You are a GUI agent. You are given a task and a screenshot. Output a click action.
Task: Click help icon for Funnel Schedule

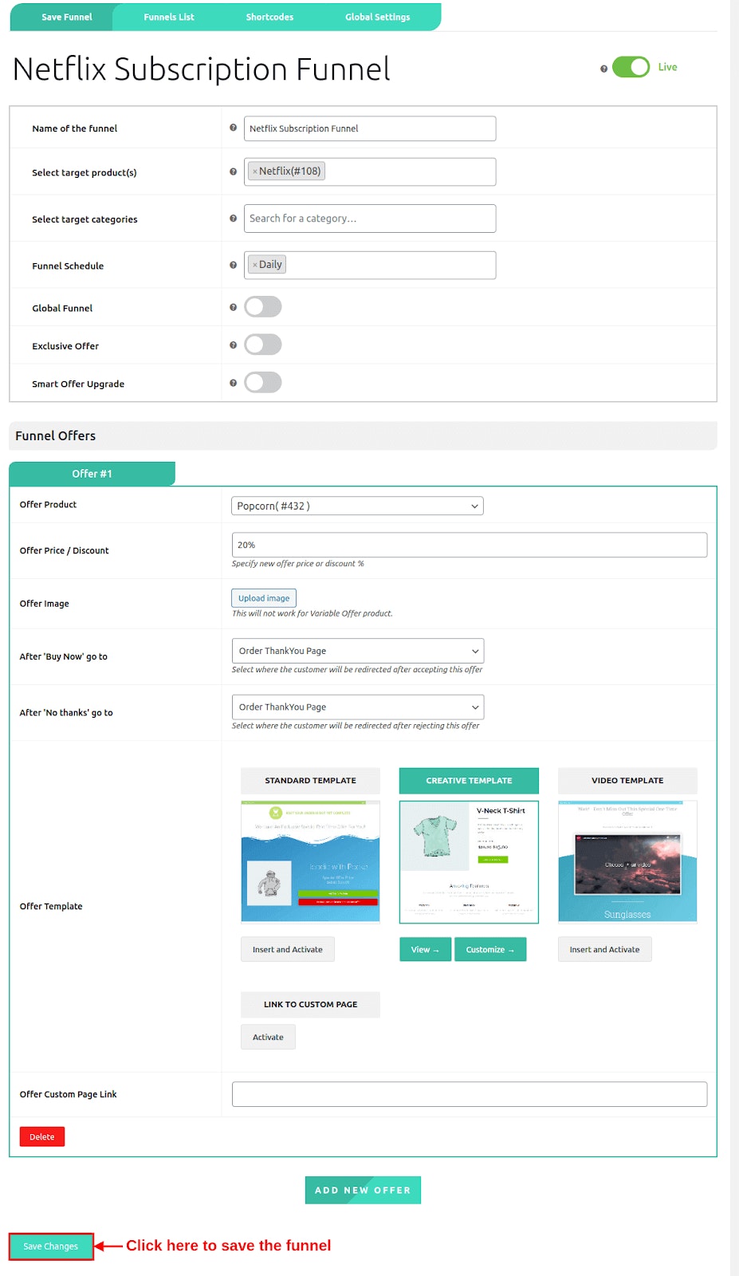(233, 265)
